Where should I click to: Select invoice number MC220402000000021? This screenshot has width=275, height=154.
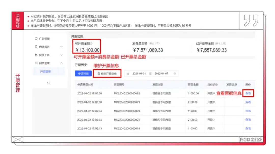[x=127, y=120]
